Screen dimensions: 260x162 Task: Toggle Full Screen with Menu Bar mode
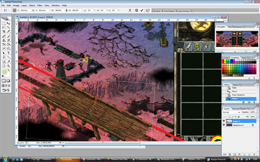[x=6, y=85]
